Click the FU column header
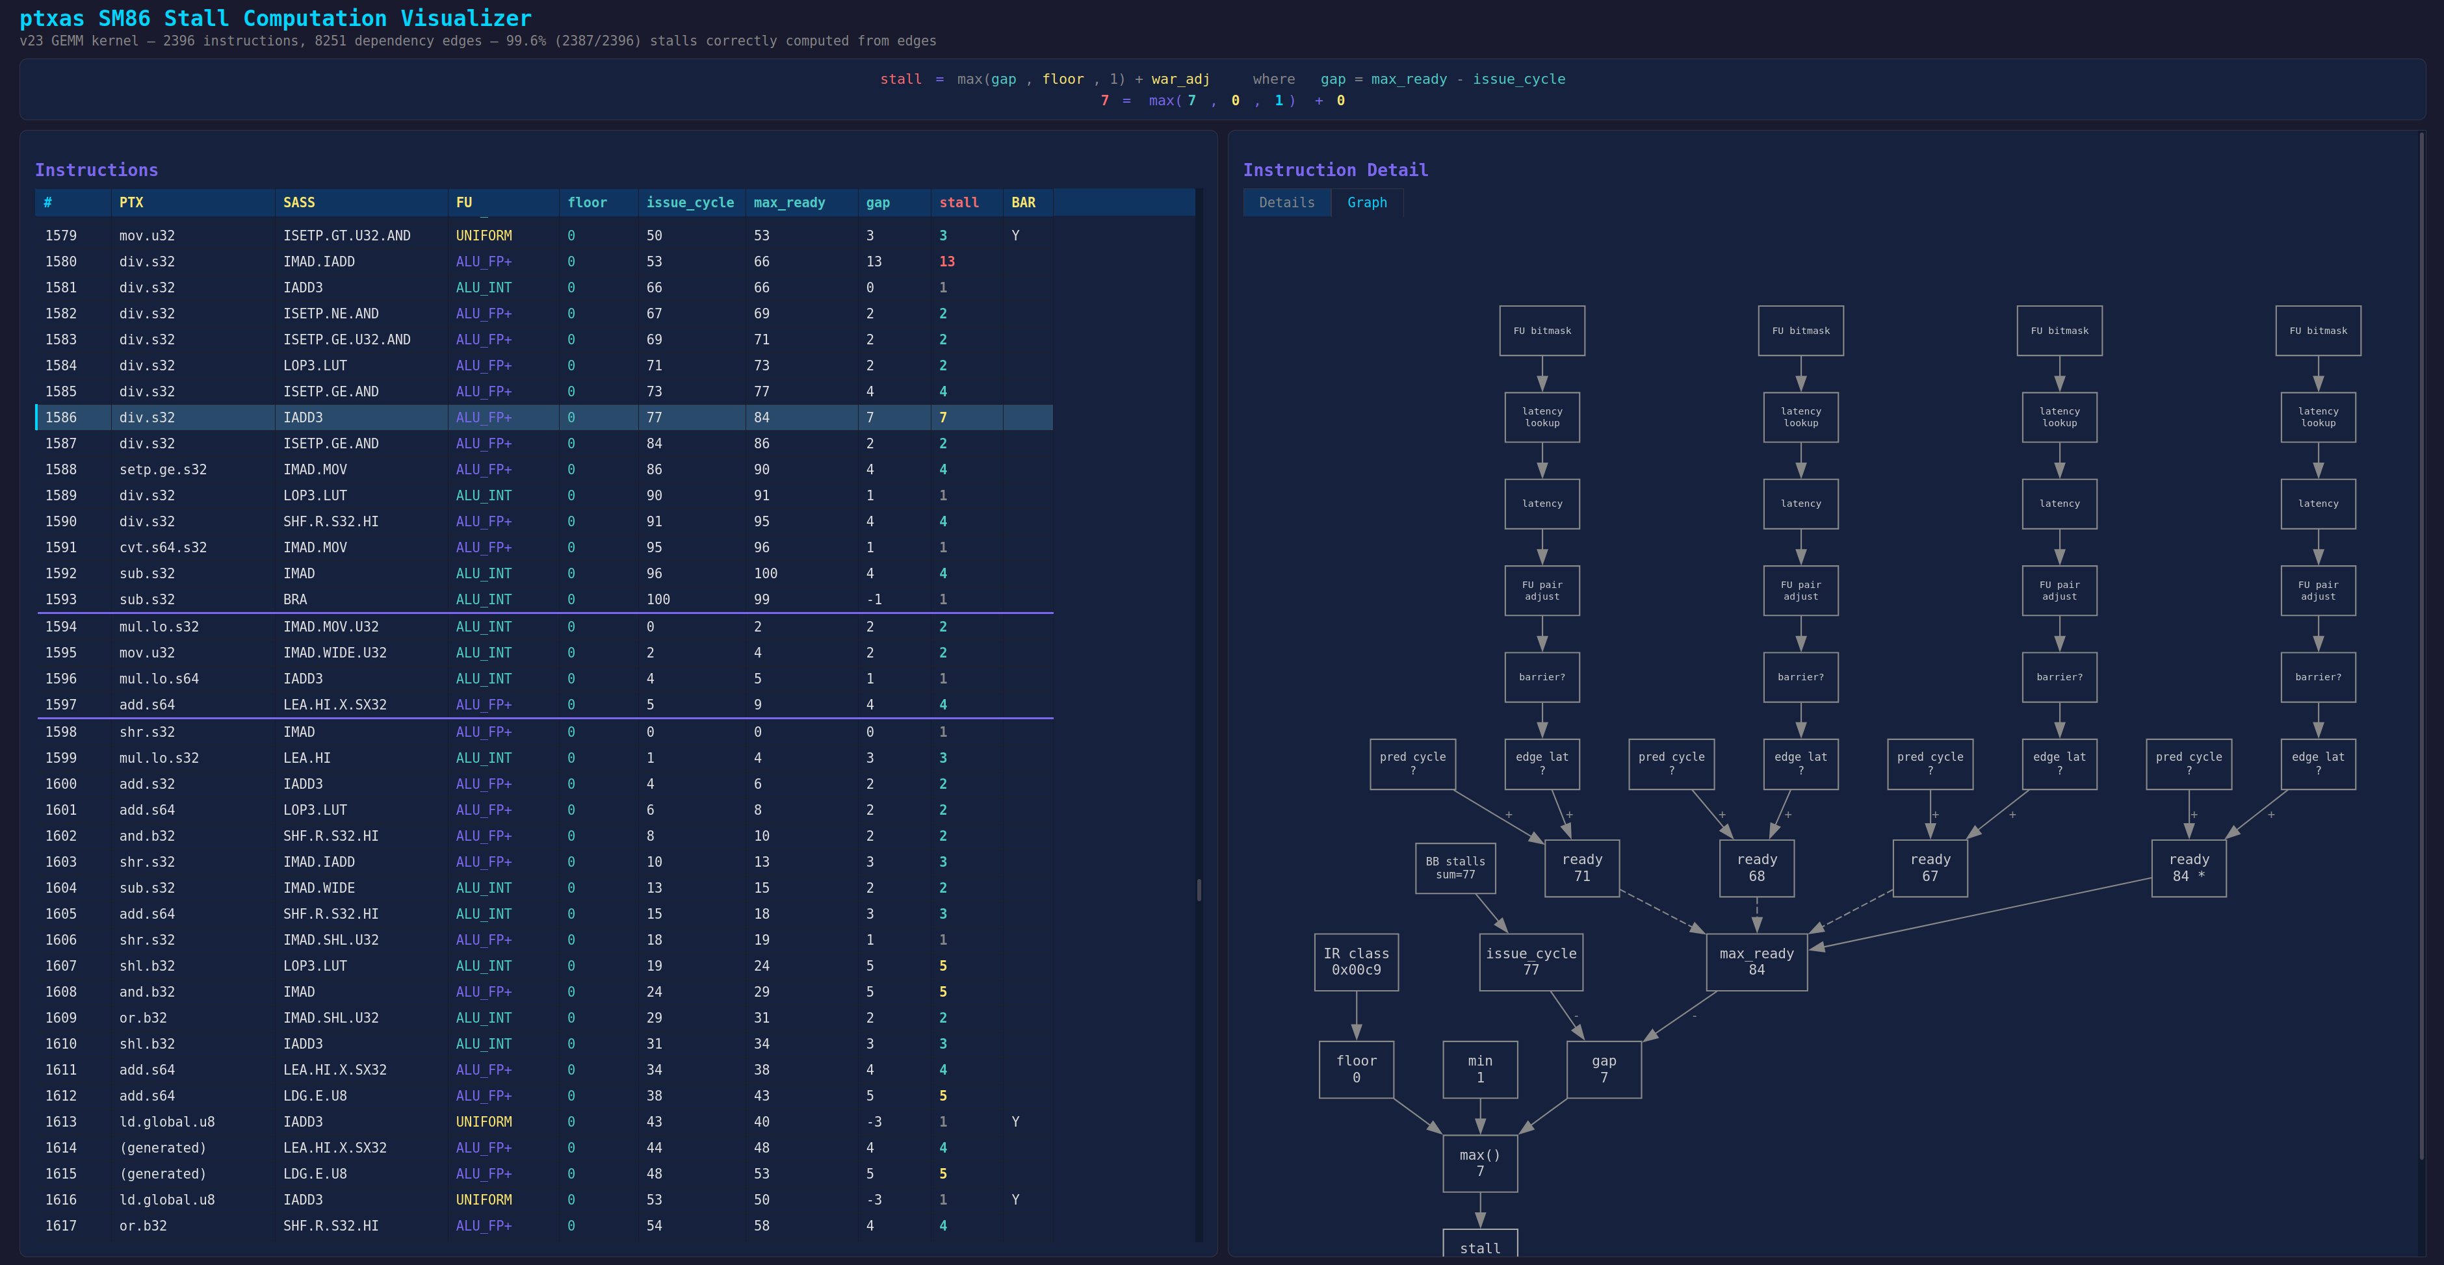Image resolution: width=2444 pixels, height=1265 pixels. click(464, 203)
